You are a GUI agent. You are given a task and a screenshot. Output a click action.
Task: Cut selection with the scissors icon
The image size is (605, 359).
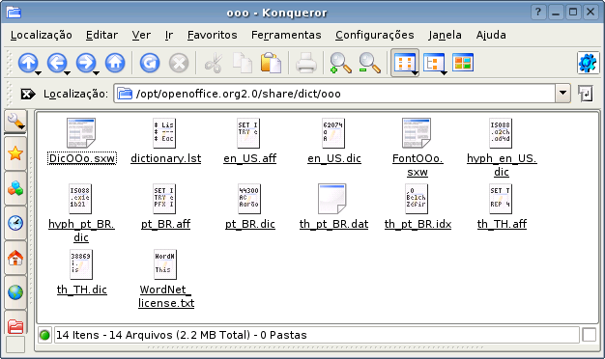(214, 63)
